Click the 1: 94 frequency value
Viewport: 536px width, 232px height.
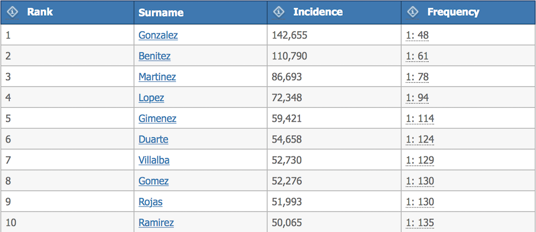click(417, 98)
